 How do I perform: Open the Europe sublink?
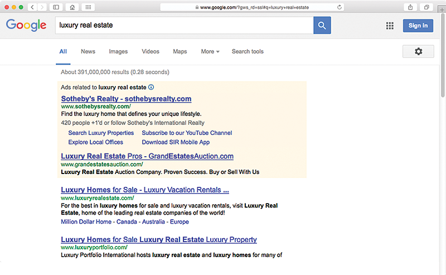click(x=180, y=222)
